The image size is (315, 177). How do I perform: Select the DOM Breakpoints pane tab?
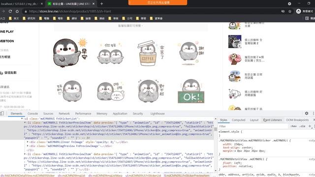pos(297,120)
